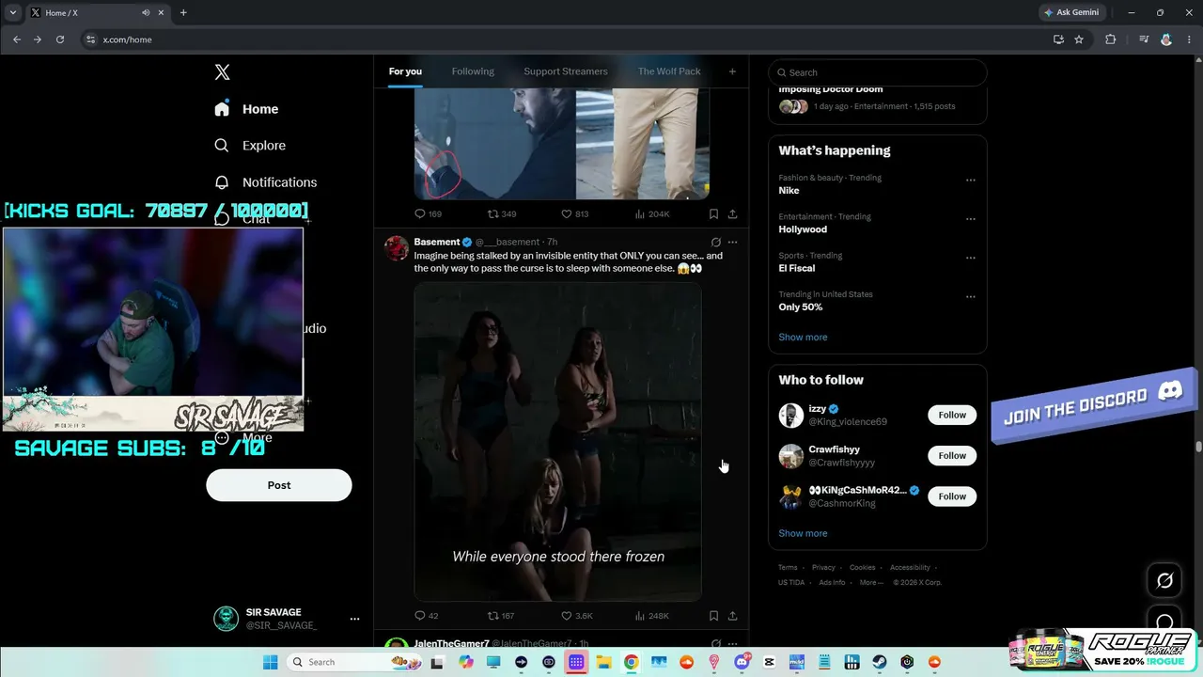
Task: Play the Basement post video
Action: (x=557, y=441)
